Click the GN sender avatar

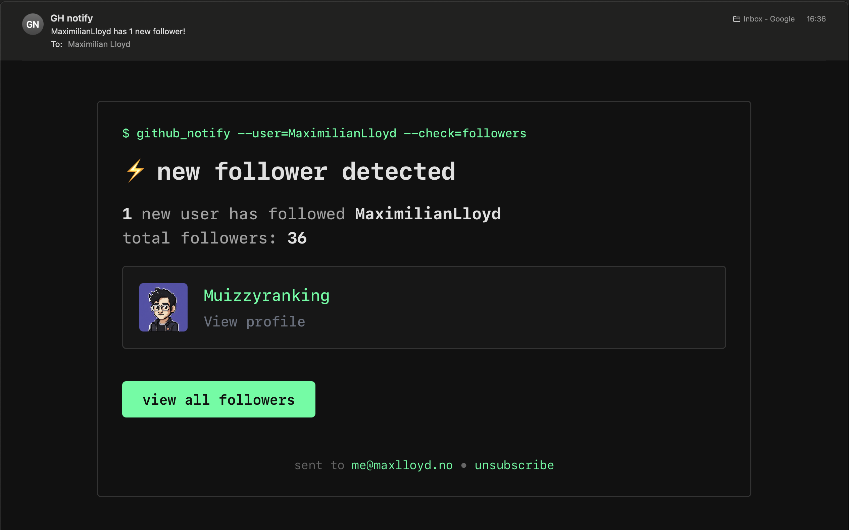click(33, 24)
